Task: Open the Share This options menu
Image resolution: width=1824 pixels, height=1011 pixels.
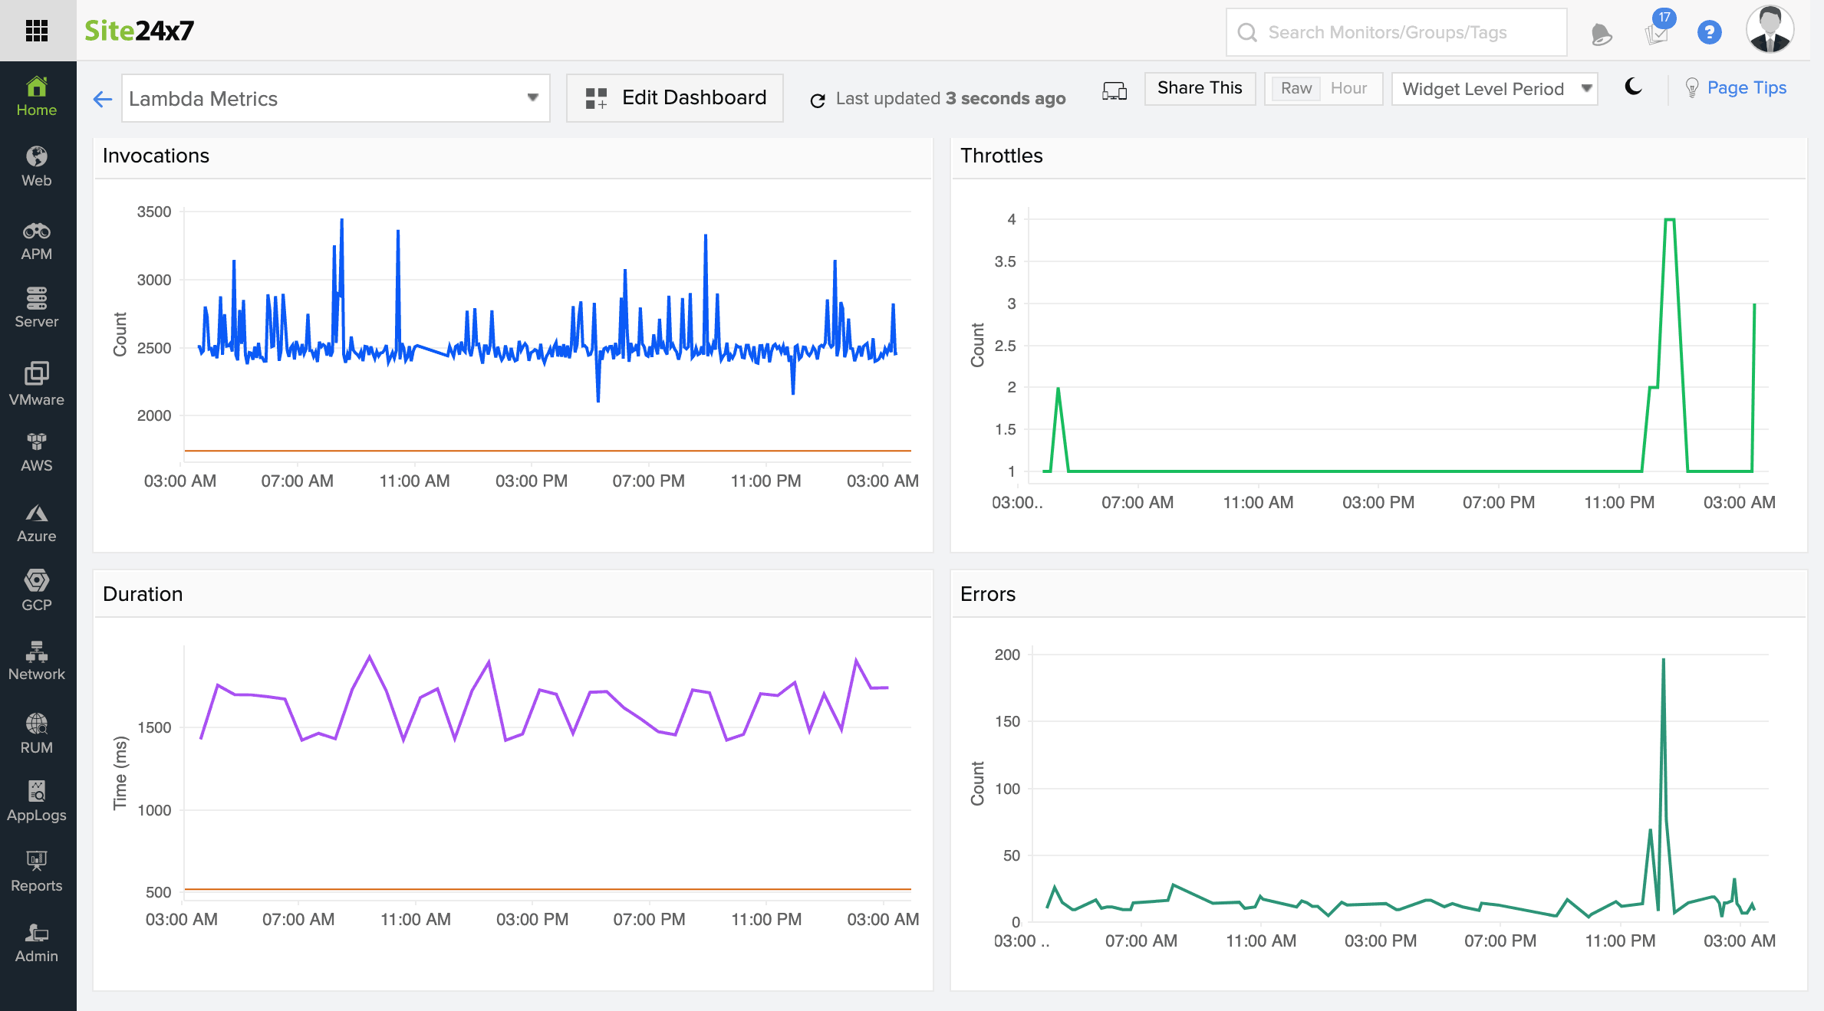Action: point(1199,88)
